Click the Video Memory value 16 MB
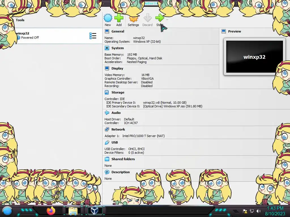This screenshot has height=217, width=290. (145, 75)
